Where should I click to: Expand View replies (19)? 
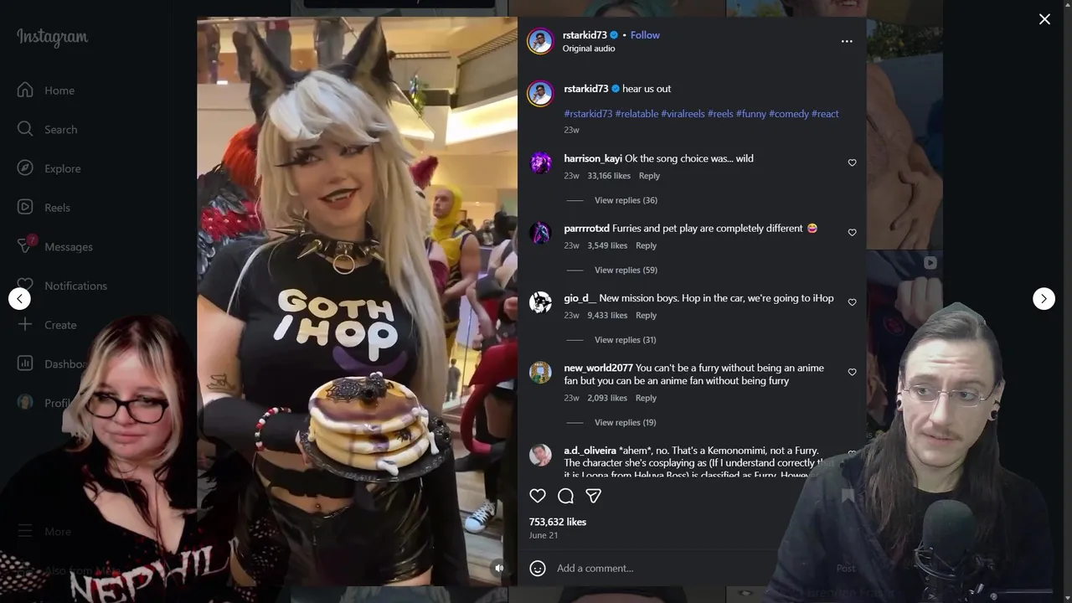[626, 422]
